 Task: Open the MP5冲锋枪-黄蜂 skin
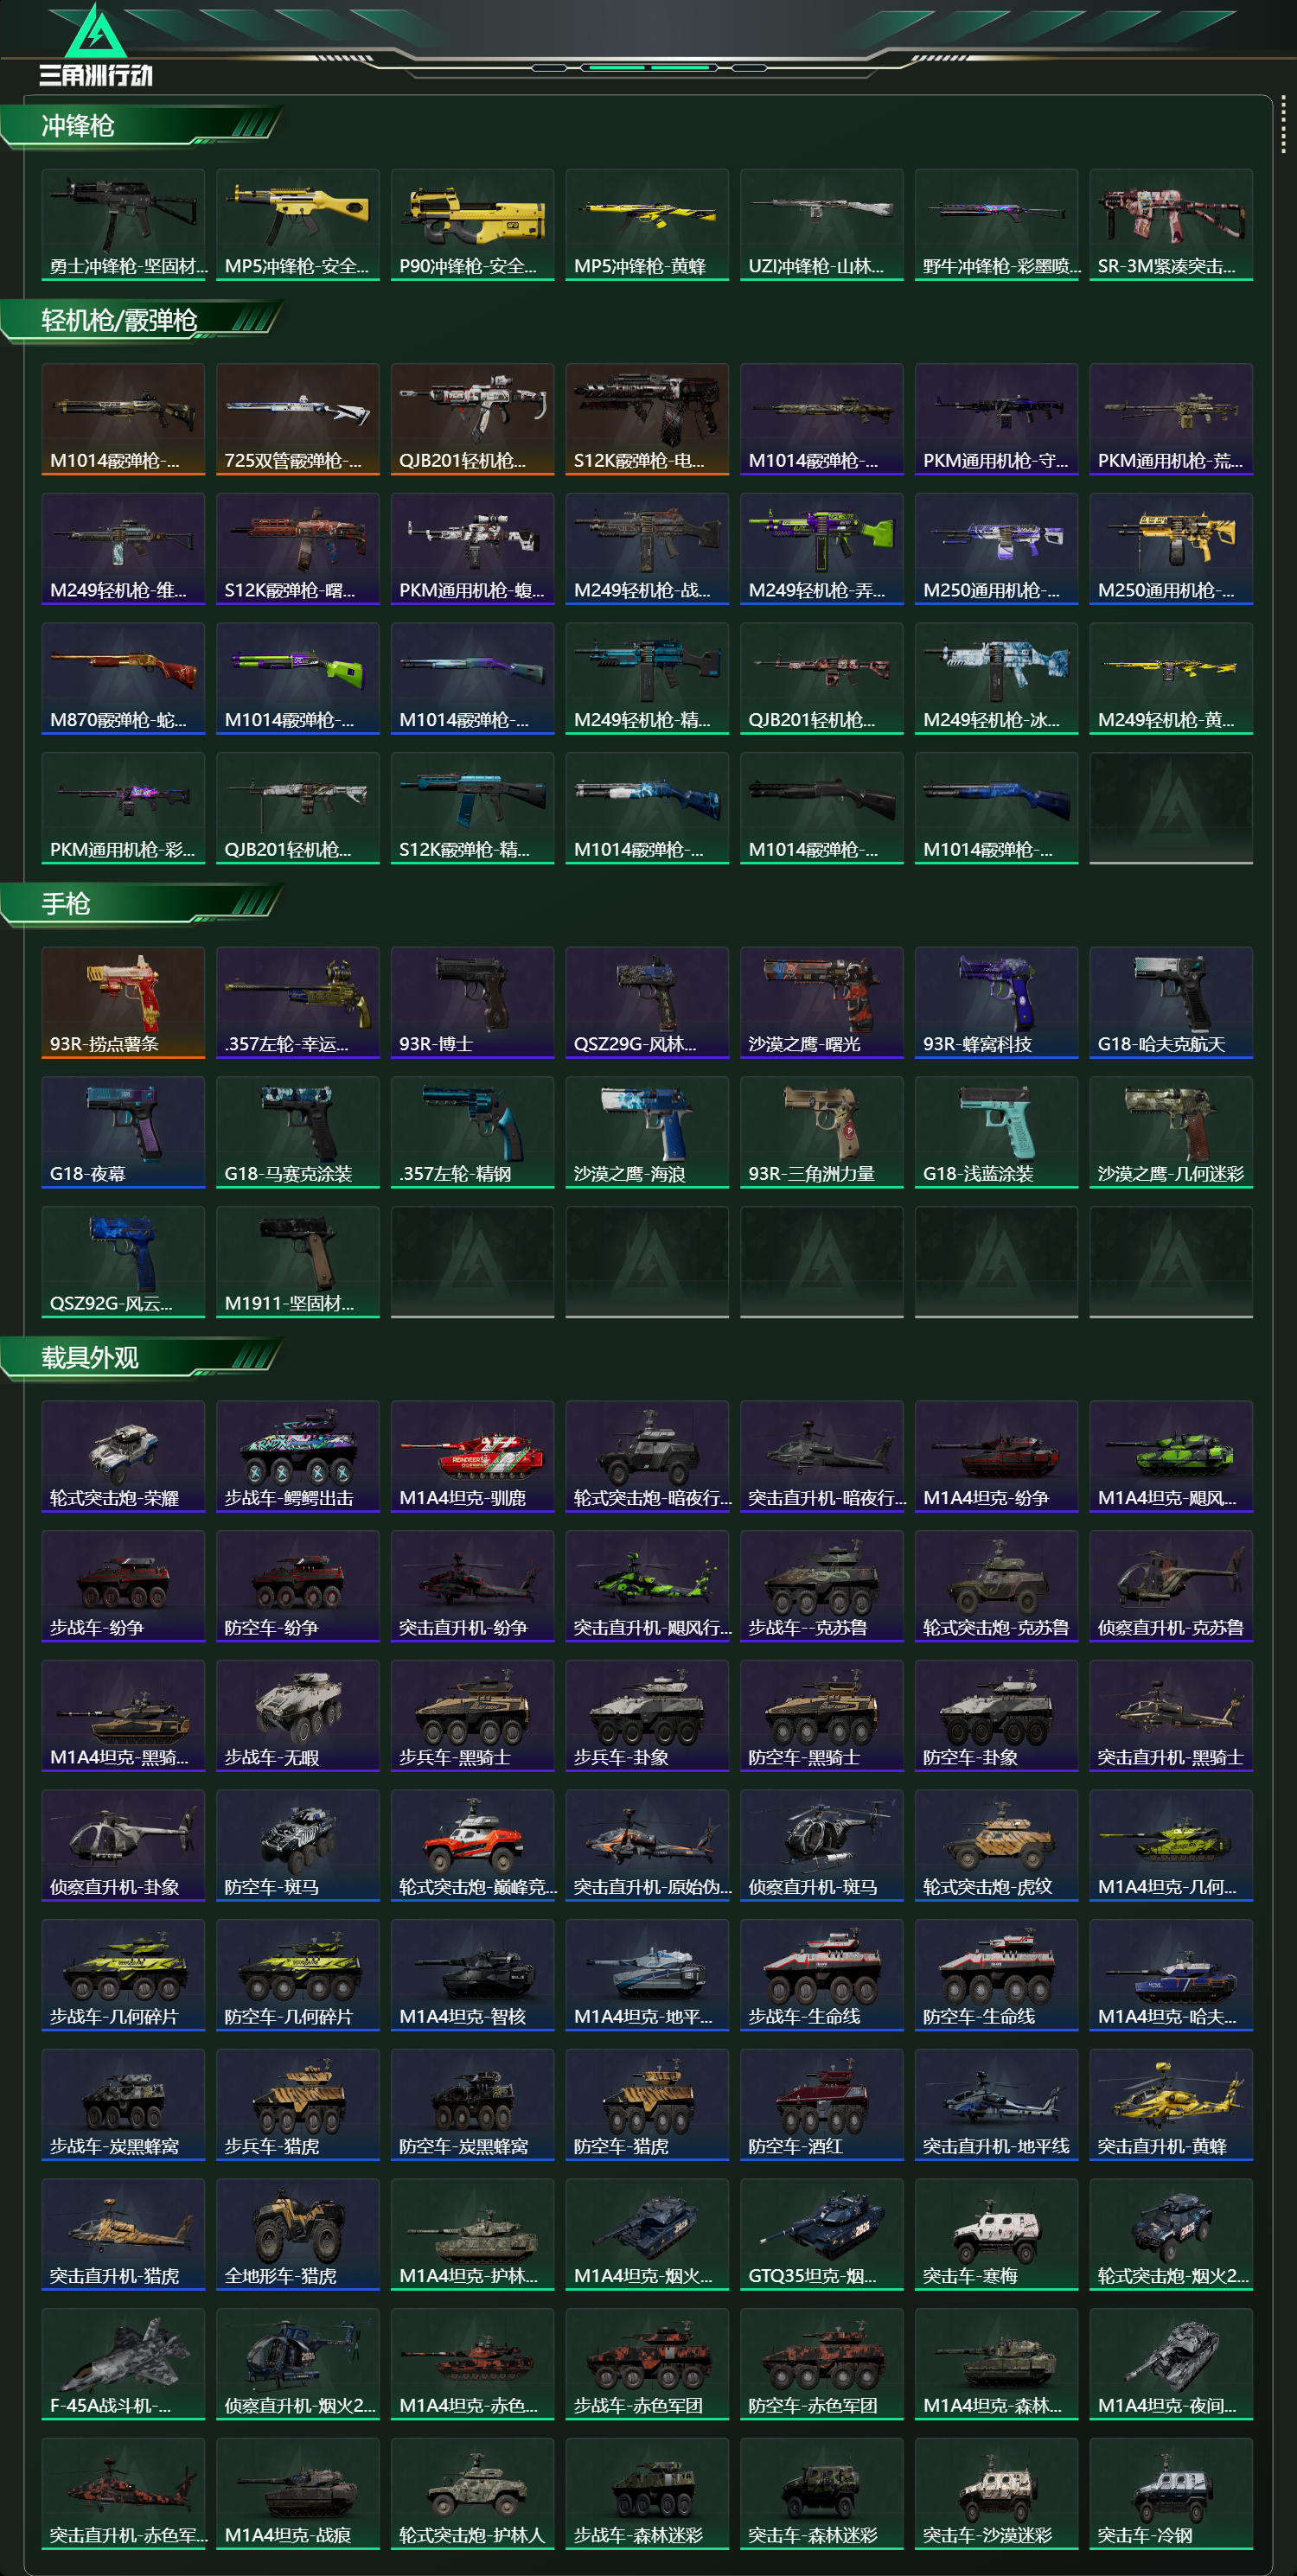[x=647, y=225]
